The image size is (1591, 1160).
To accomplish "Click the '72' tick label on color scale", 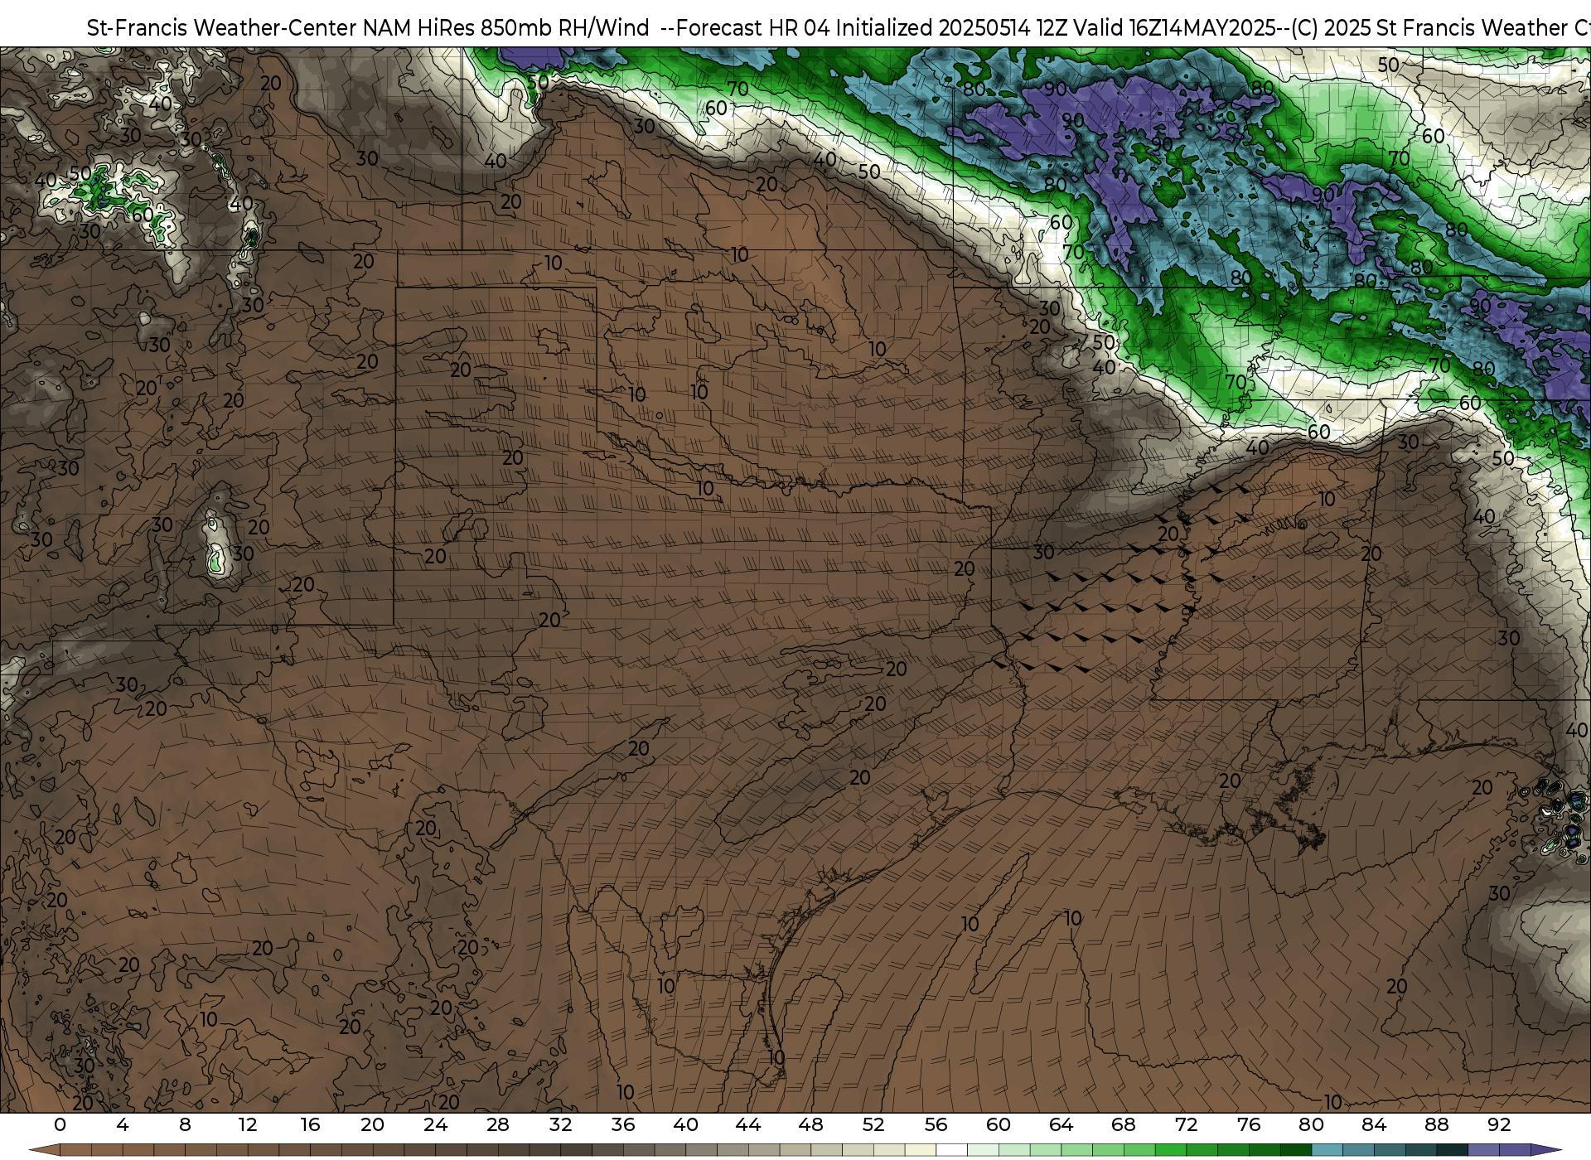I will (x=1186, y=1124).
